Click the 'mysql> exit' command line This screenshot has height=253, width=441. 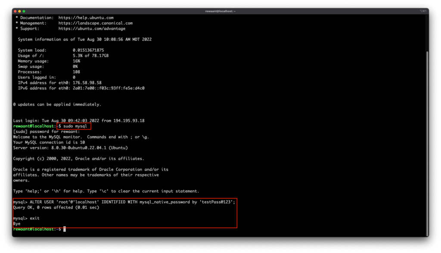tap(26, 218)
